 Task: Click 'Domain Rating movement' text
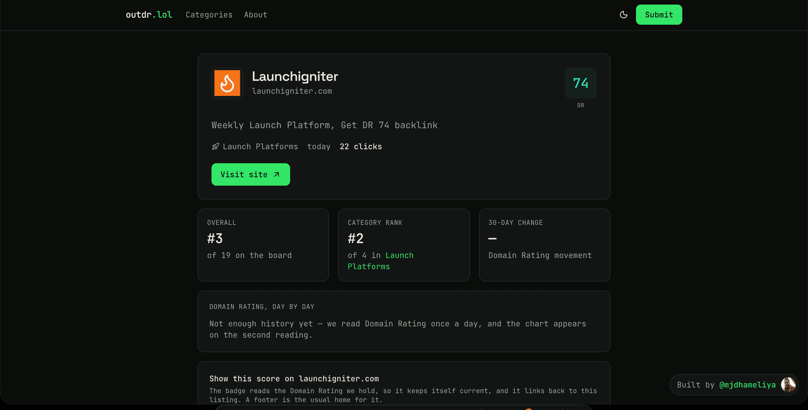tap(540, 255)
